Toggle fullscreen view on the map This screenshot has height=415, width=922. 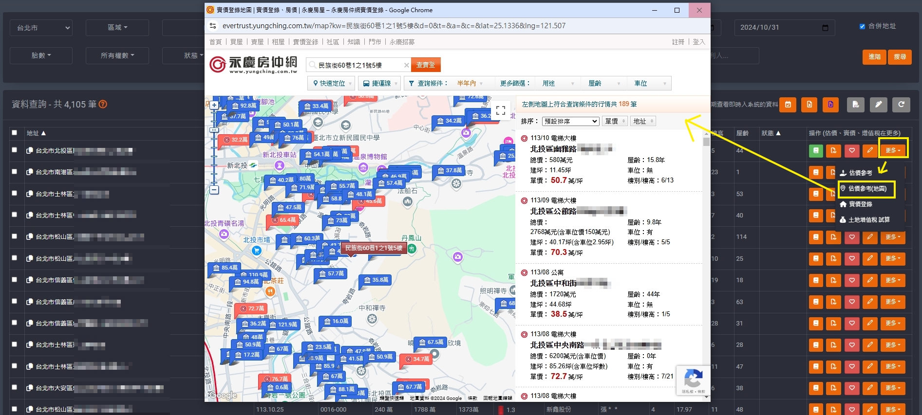(500, 111)
